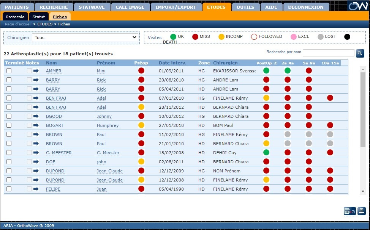The height and width of the screenshot is (230, 370).
Task: Open patient link BOGART
Action: click(55, 125)
